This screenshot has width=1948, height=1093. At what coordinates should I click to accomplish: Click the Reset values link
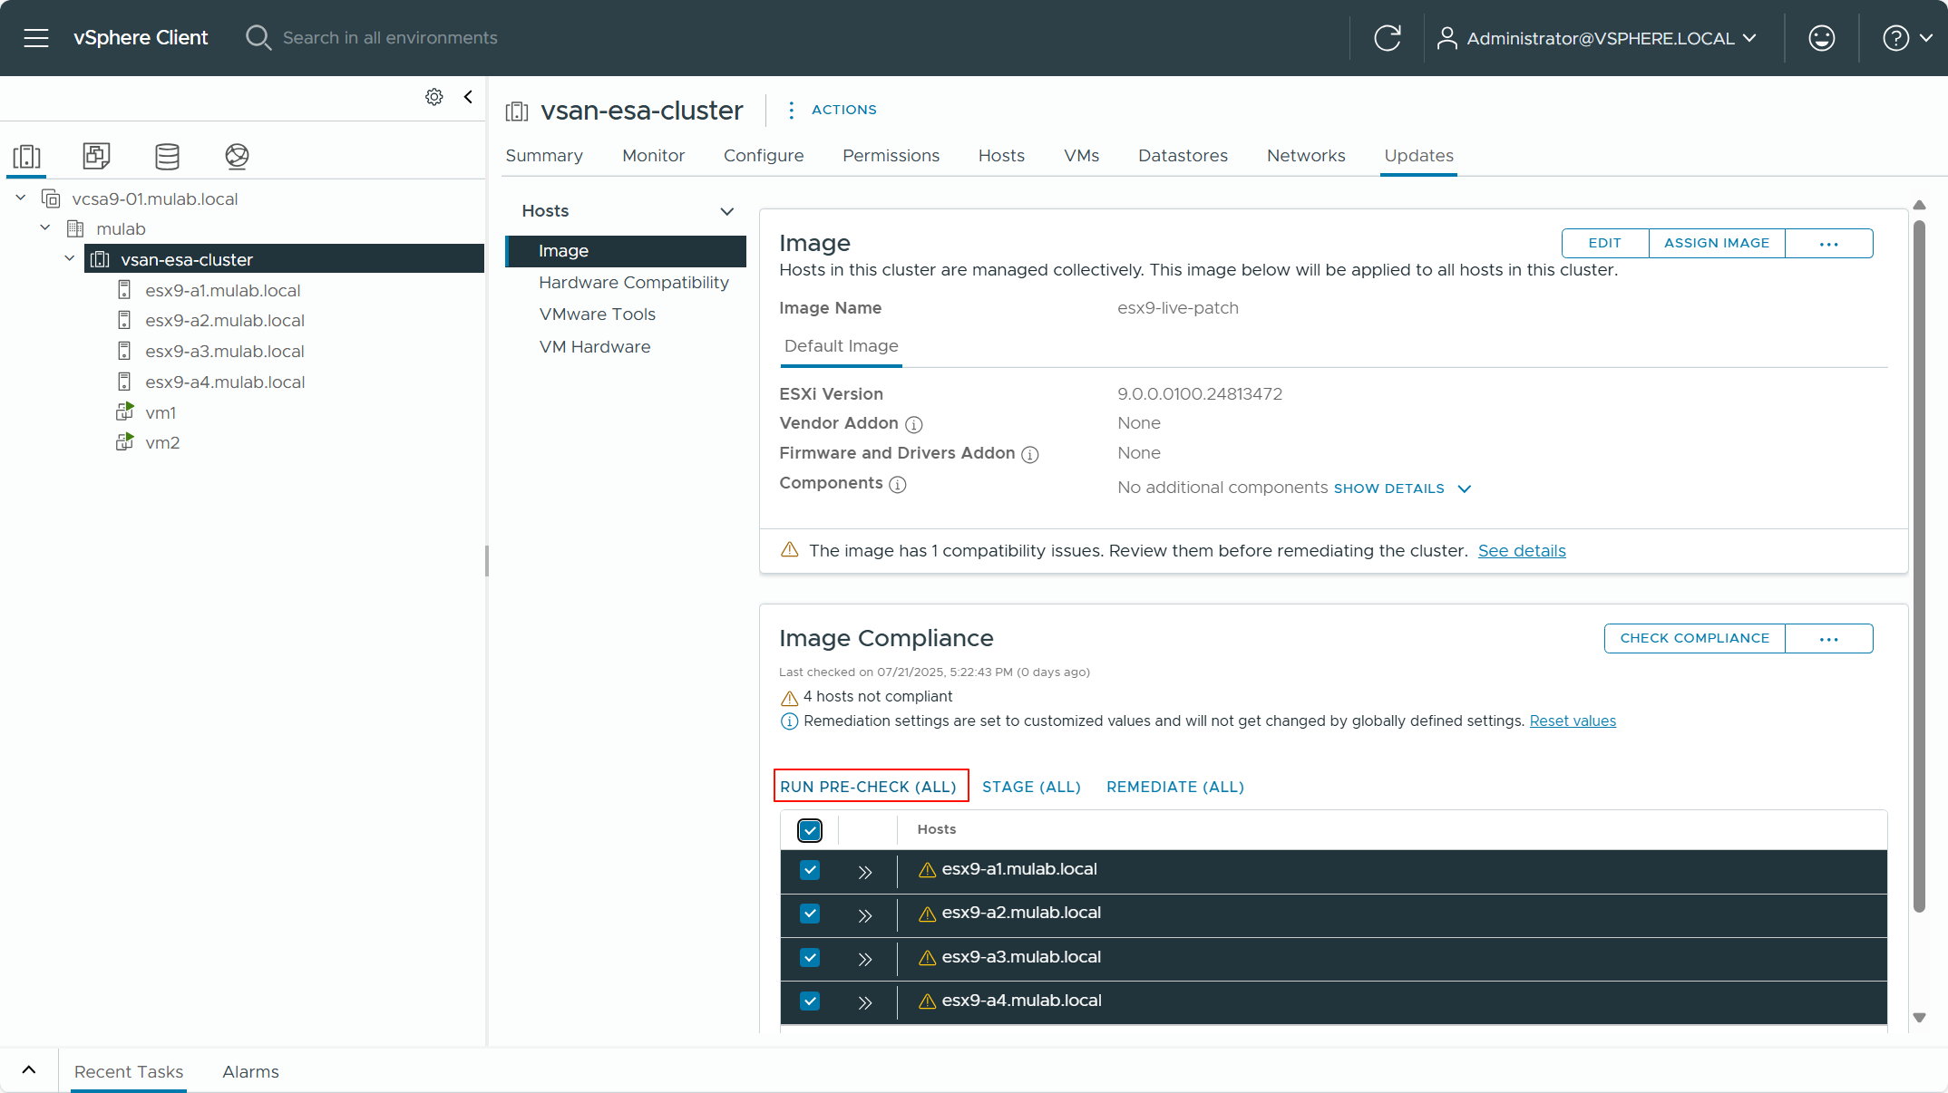(x=1572, y=721)
